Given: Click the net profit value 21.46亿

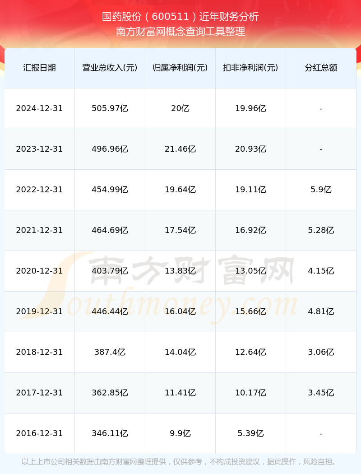Looking at the screenshot, I should point(180,149).
